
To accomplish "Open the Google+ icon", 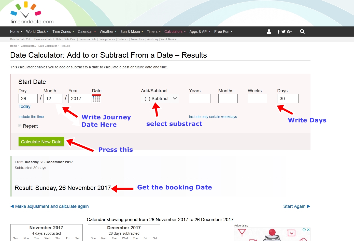I will click(289, 31).
